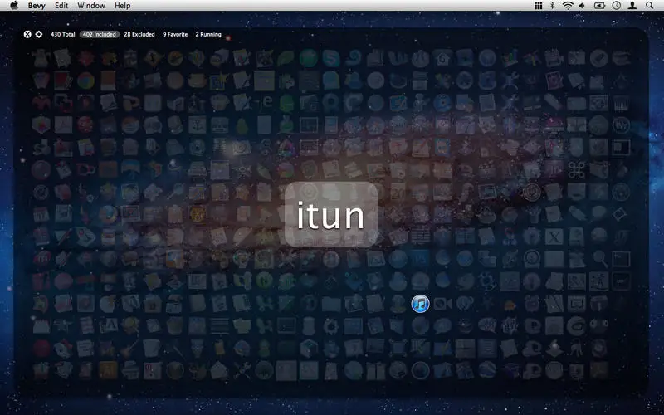Open the Bevy menu

click(x=37, y=6)
